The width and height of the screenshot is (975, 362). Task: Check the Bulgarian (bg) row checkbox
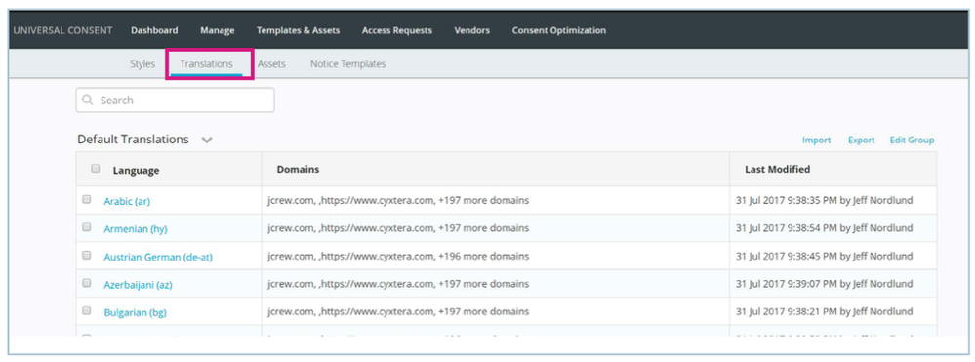87,310
